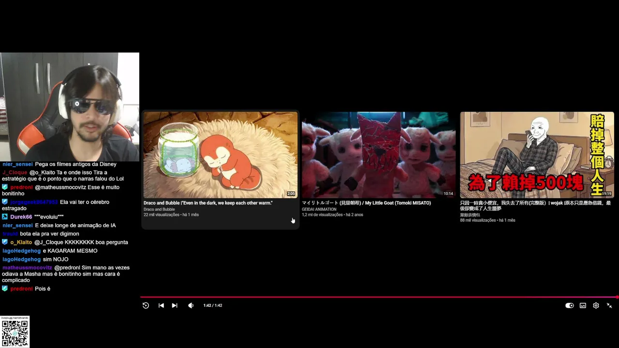Image resolution: width=619 pixels, height=348 pixels.
Task: Click the jorgegeek chat username
Action: (x=34, y=202)
